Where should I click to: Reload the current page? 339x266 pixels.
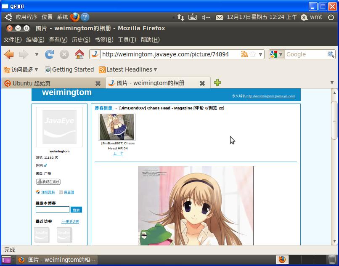pyautogui.click(x=50, y=54)
